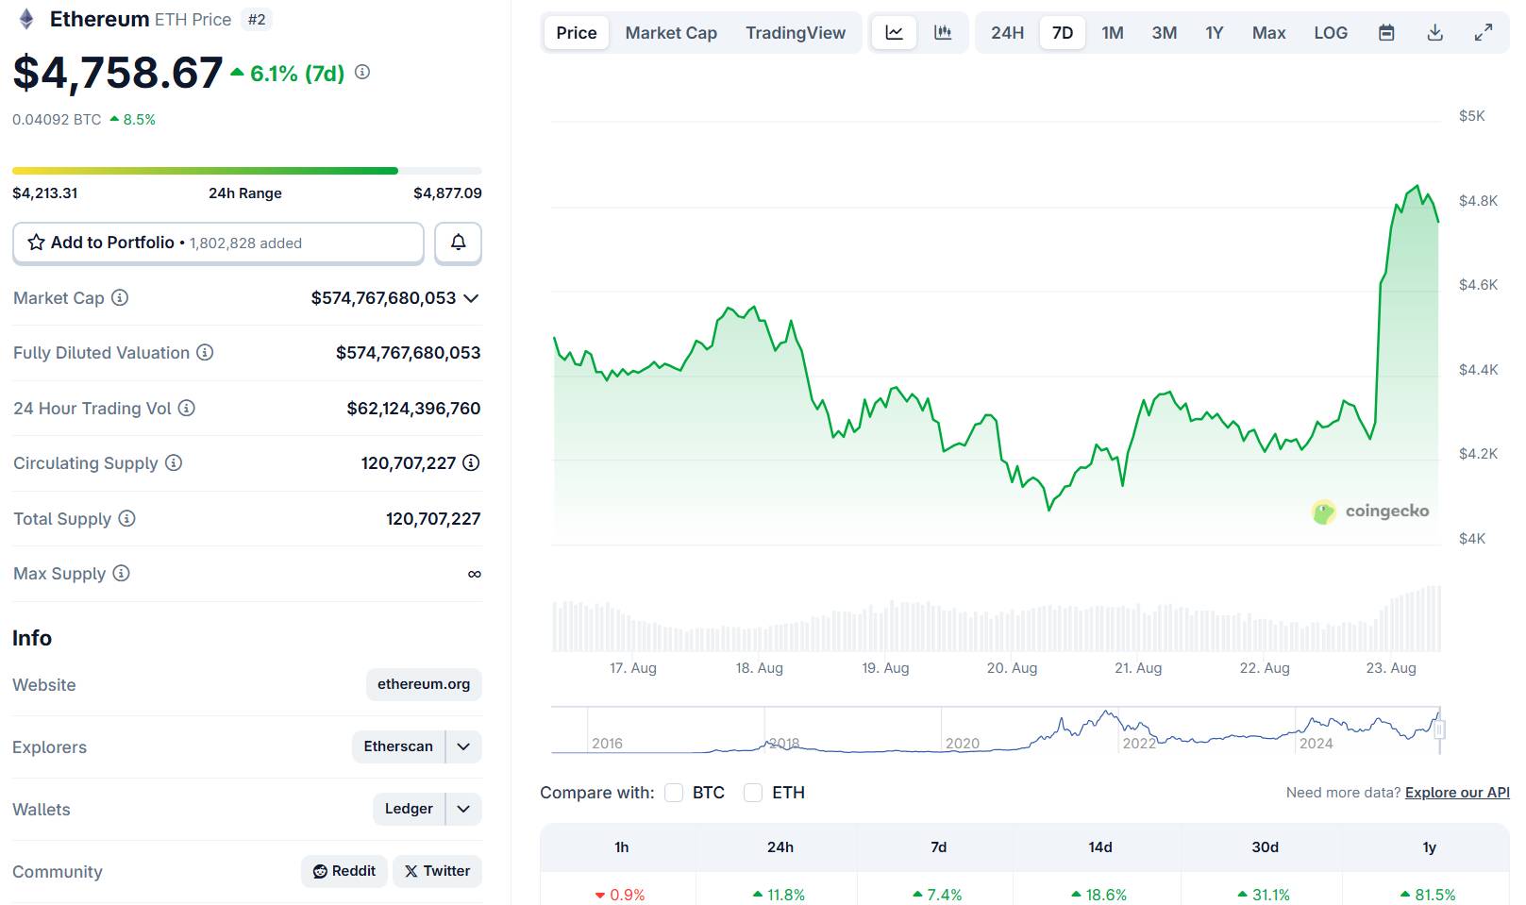Select the 24H time range

coord(1007,33)
